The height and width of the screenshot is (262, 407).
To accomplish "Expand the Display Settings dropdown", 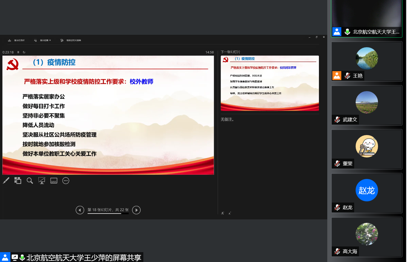I will [x=43, y=40].
